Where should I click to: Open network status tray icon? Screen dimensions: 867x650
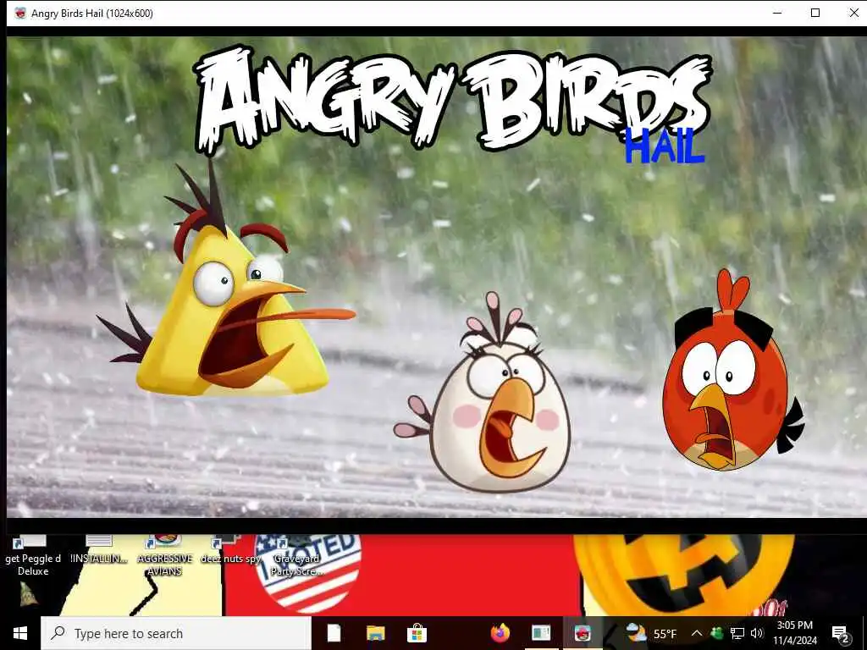(x=737, y=633)
